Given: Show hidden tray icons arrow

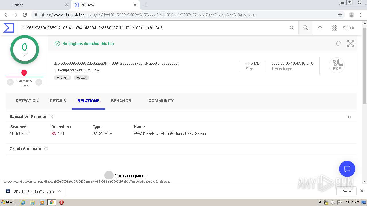Looking at the screenshot, I should tap(320, 202).
